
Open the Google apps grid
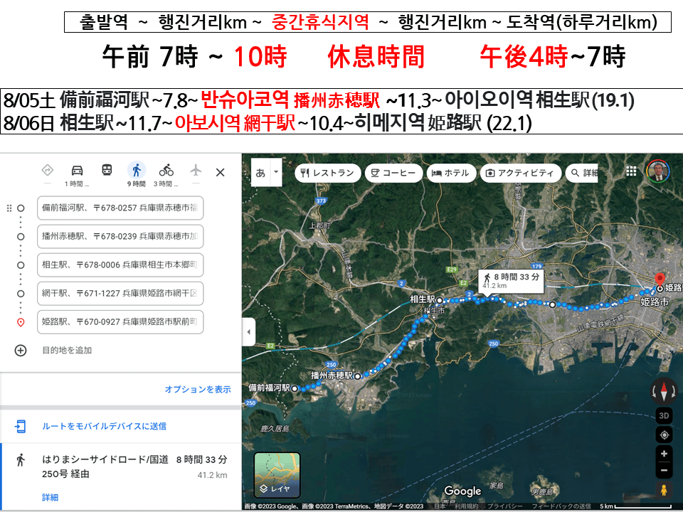pyautogui.click(x=631, y=171)
